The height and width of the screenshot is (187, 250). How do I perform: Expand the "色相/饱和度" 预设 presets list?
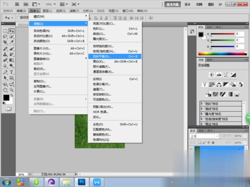tap(201, 119)
